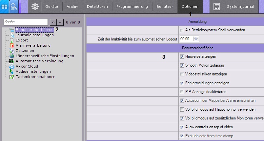The width and height of the screenshot is (264, 141).
Task: Click the Zeitzonen clock icon
Action: click(x=12, y=51)
